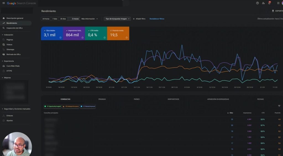This screenshot has width=283, height=156.
Task: Switch to the PAÍSES tab
Action: pos(137,99)
